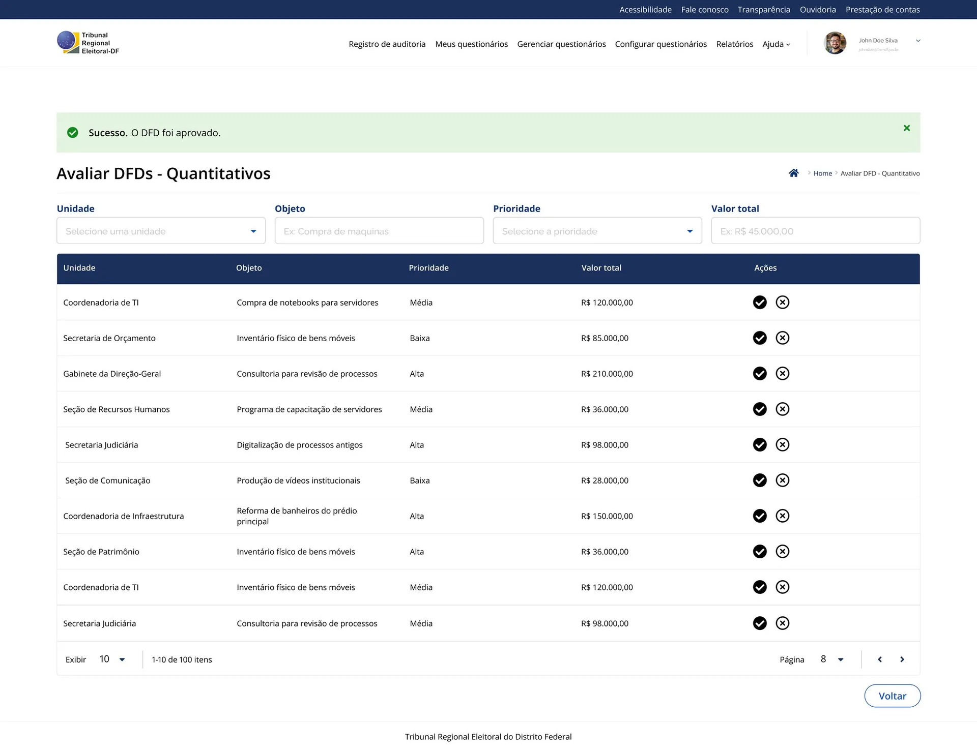Image resolution: width=977 pixels, height=752 pixels.
Task: Approve the Seção de Patrimônio row
Action: tap(760, 552)
